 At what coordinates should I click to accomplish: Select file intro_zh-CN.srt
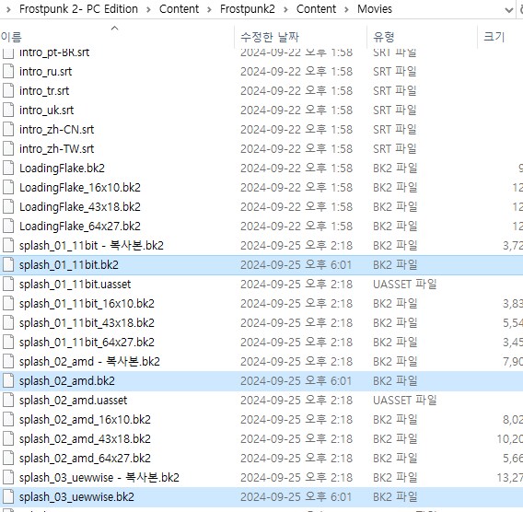coord(57,130)
